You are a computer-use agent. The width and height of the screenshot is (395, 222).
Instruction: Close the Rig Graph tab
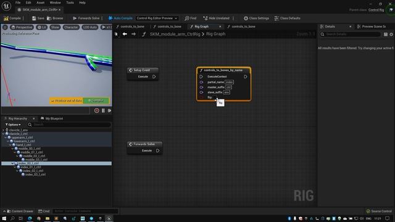tap(220, 27)
